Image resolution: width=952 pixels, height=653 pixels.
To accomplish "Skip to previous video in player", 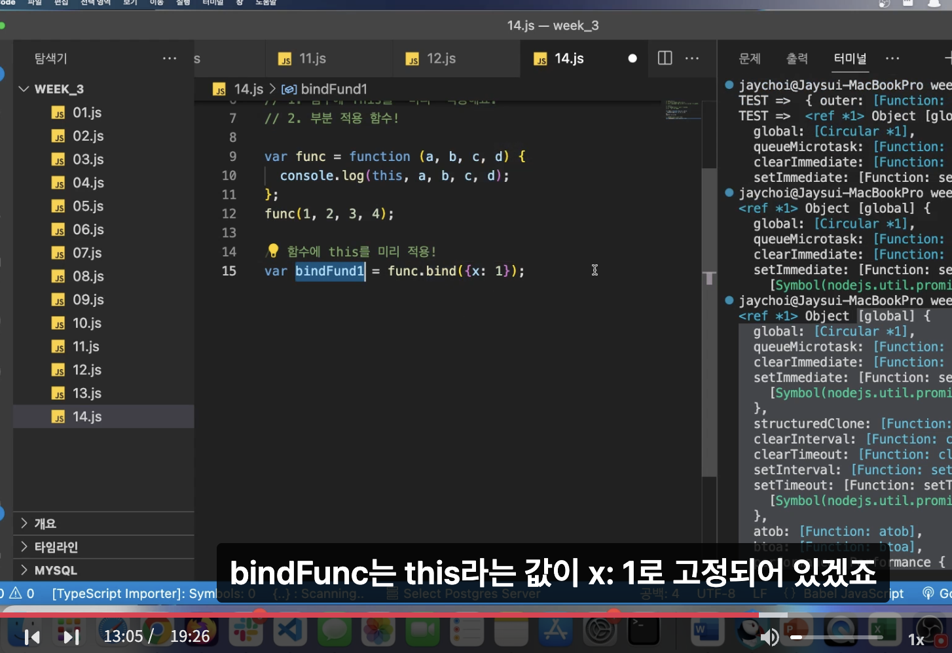I will click(x=32, y=637).
